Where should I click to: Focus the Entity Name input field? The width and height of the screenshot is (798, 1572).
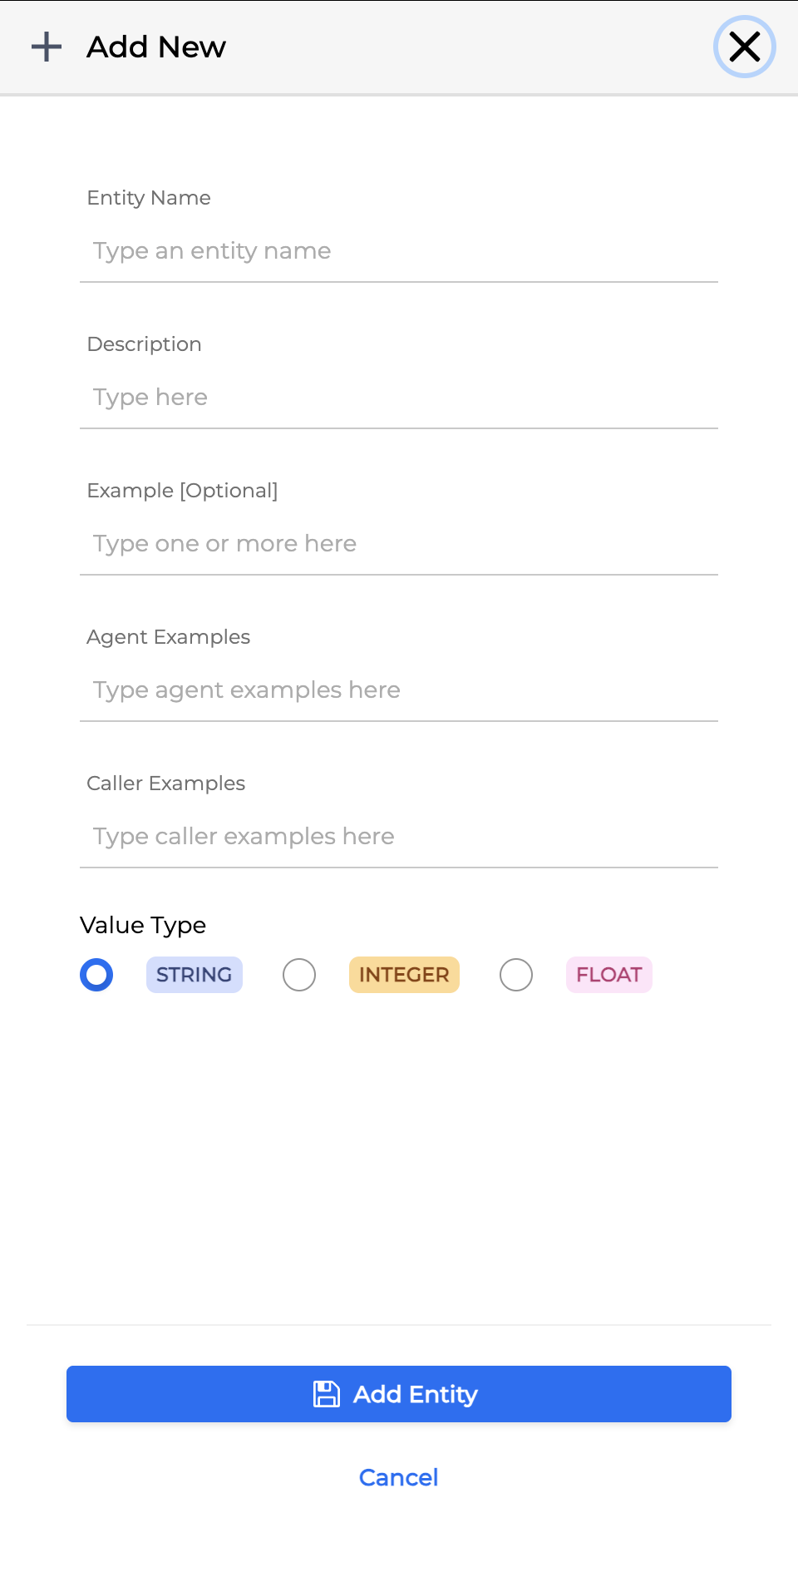pos(399,251)
